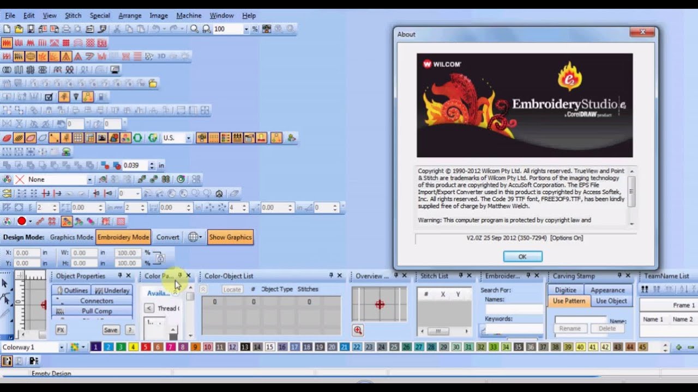Click the red grid stitch type icon
The image size is (698, 392).
[66, 42]
